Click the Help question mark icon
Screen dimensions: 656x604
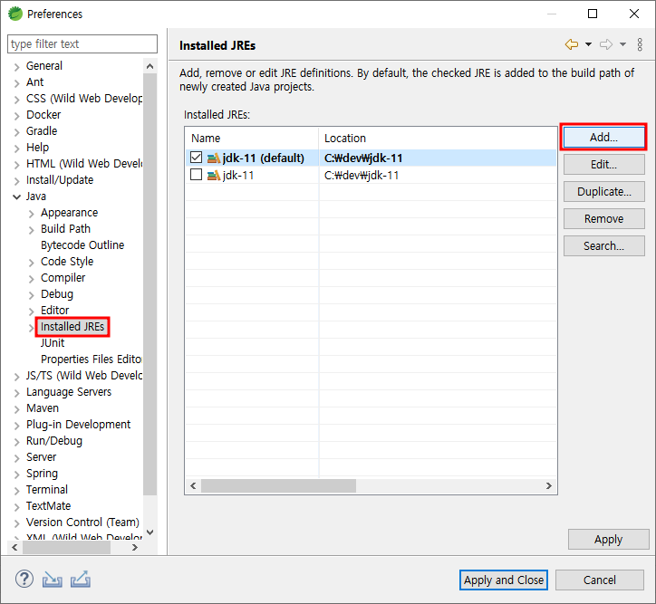point(24,580)
